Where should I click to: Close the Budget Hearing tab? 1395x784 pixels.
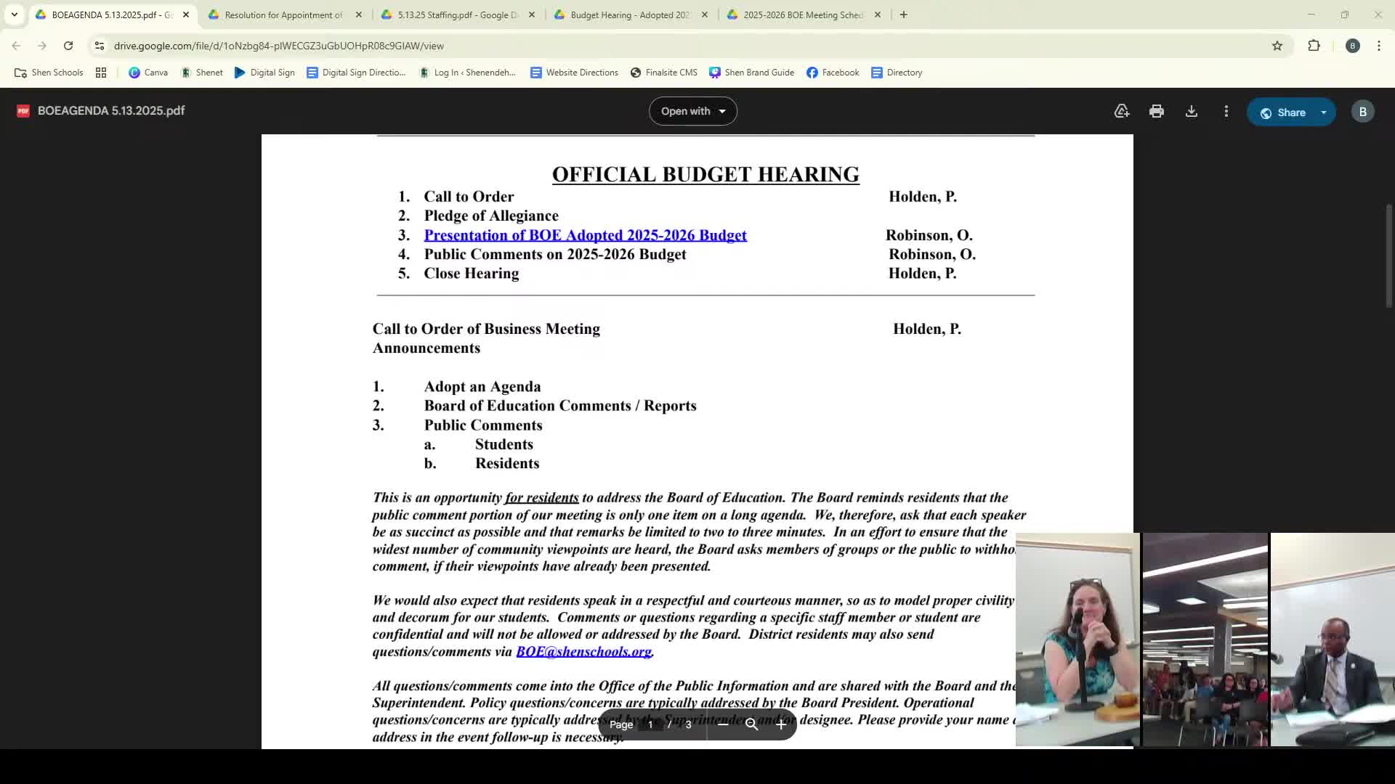pyautogui.click(x=705, y=15)
